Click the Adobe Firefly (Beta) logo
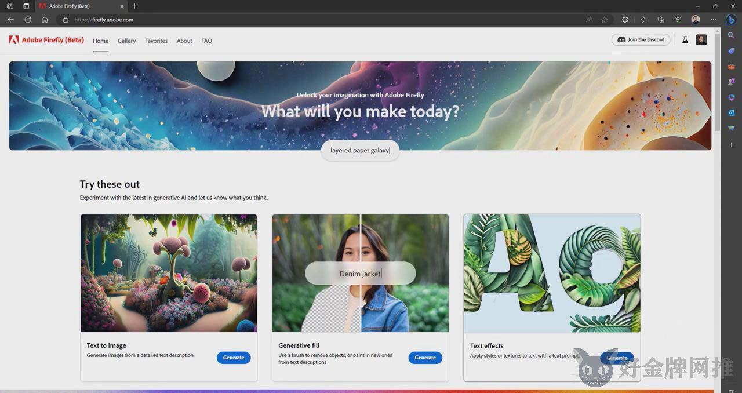Screen dimensions: 742x393 pos(46,40)
